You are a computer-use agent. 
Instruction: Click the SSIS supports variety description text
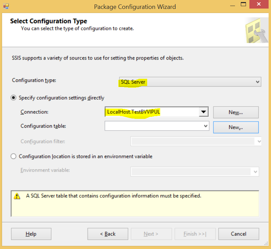point(98,58)
